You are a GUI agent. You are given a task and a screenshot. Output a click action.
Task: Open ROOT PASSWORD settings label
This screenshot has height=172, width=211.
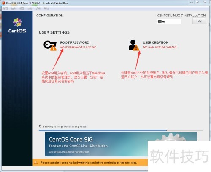[75, 42]
